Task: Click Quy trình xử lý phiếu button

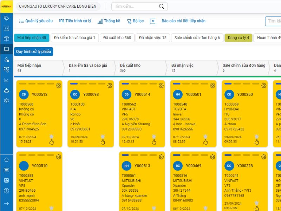Action: coord(33,52)
